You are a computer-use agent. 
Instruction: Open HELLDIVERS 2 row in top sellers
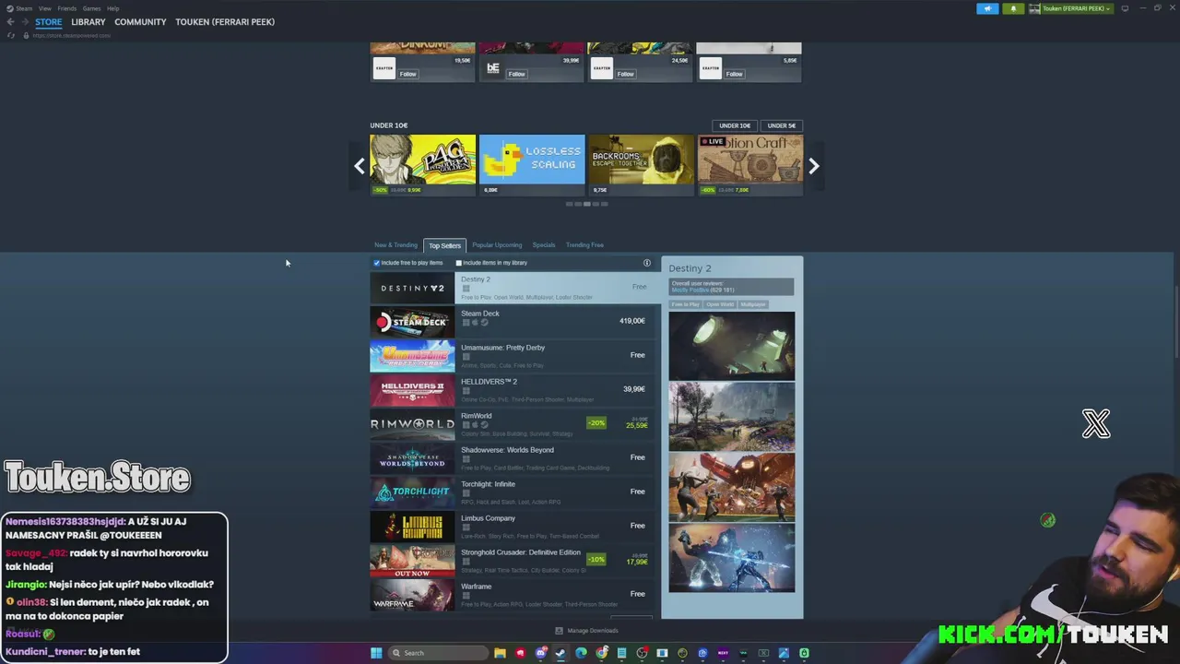click(513, 390)
